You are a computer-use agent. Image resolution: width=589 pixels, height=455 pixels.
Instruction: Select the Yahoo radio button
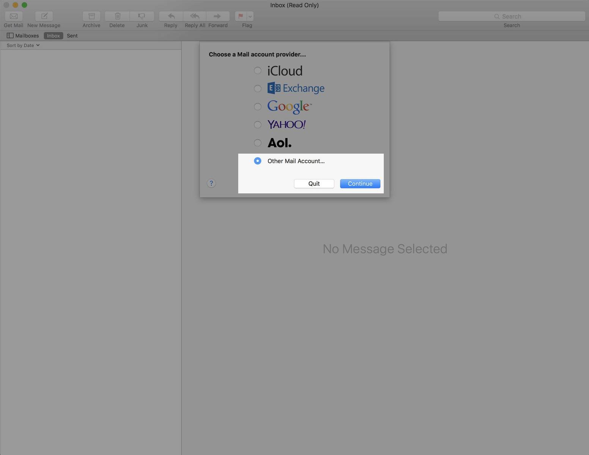pos(257,125)
